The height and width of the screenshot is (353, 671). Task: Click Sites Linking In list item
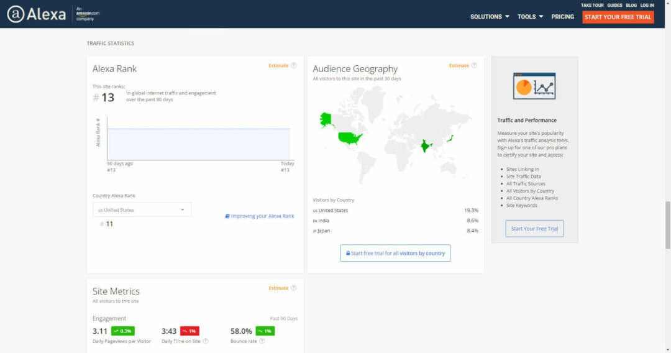[523, 170]
